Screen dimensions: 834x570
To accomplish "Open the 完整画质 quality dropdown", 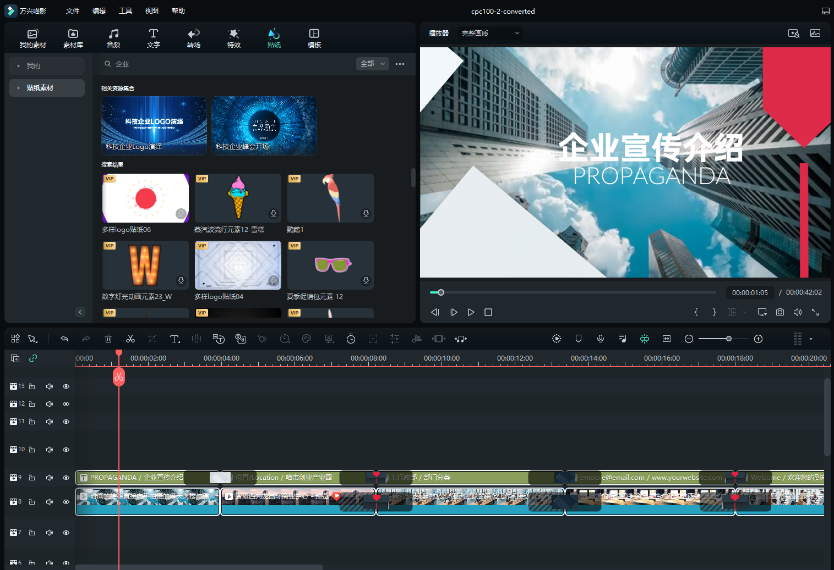I will tap(490, 34).
